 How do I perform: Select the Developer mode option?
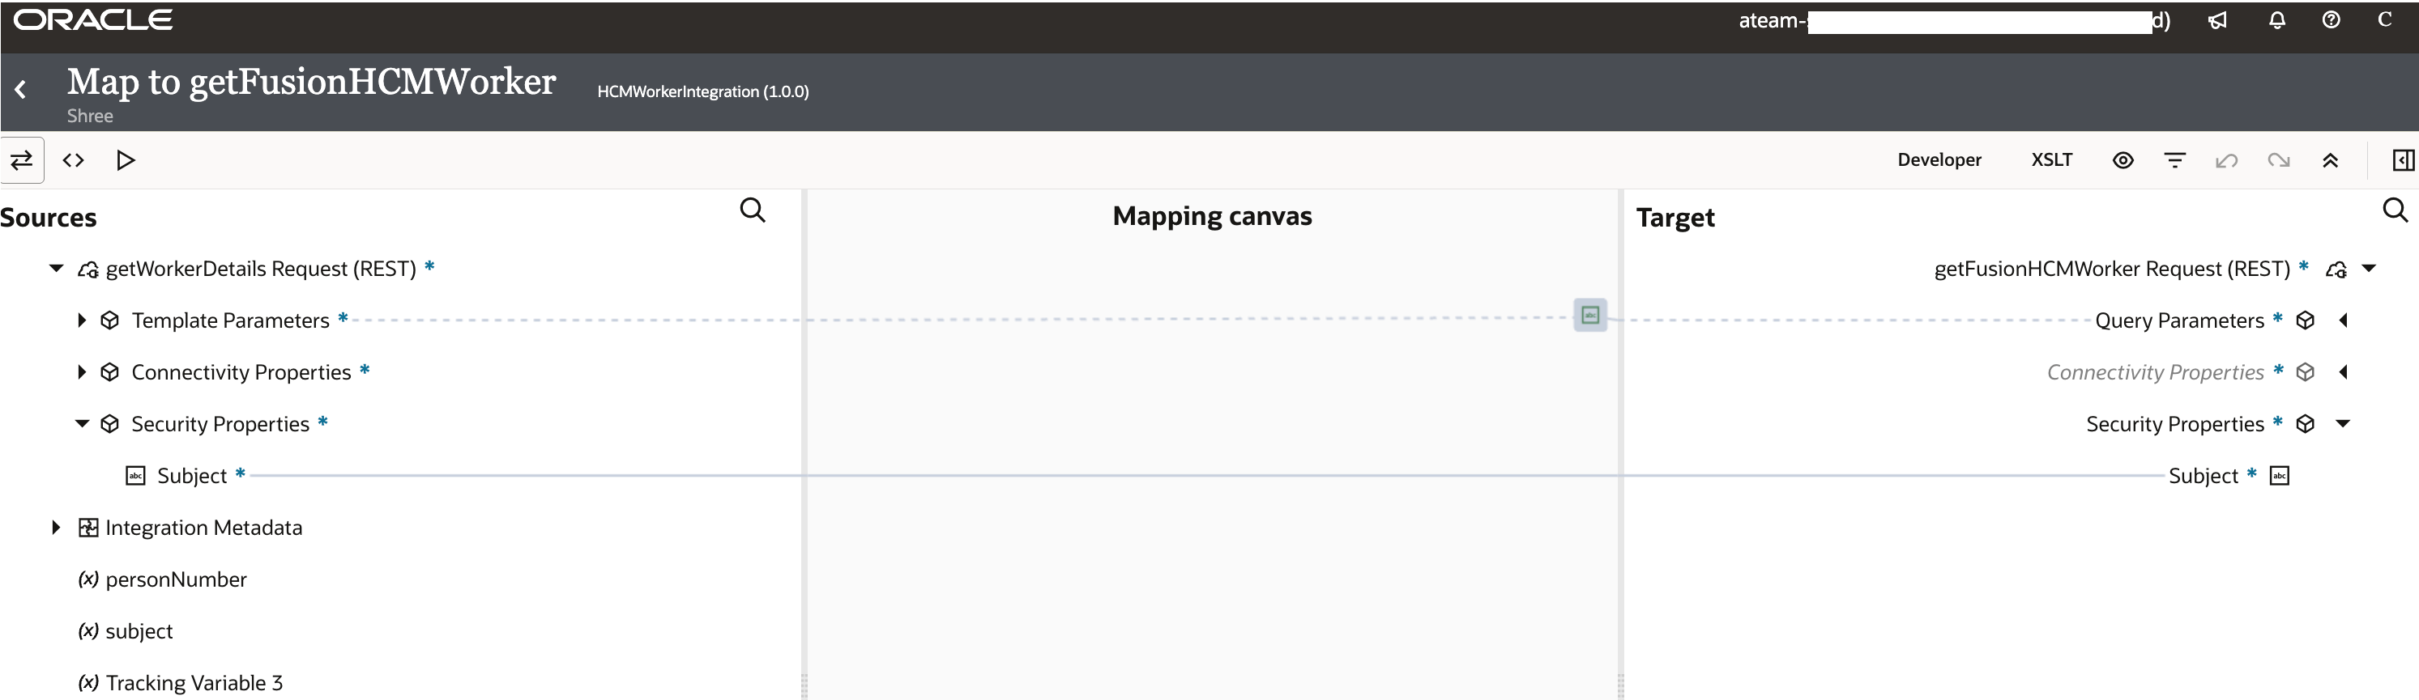(x=1939, y=159)
